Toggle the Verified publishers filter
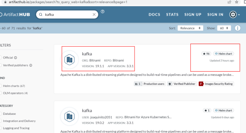Screen dimensions: 246x133 pyautogui.click(x=0, y=65)
